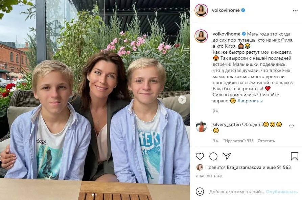This screenshot has height=200, width=302.
Task: Like silvery_kitten's comment with the small heart
Action: point(292,126)
